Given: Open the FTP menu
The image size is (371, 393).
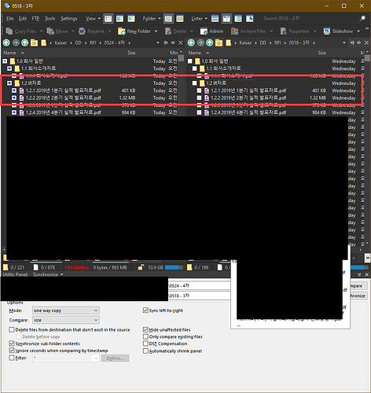Looking at the screenshot, I should pos(35,19).
